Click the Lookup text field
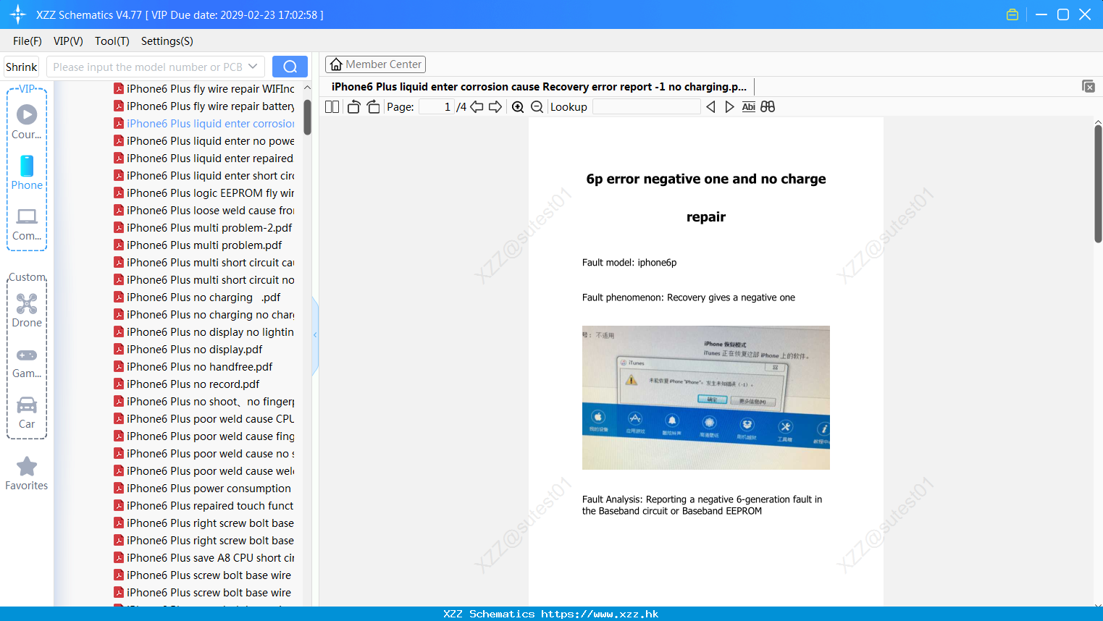Image resolution: width=1103 pixels, height=621 pixels. click(x=646, y=107)
